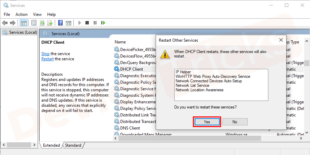Open the Help question-mark toolbar icon
Screen dimensions: 310x155
[x=61, y=23]
